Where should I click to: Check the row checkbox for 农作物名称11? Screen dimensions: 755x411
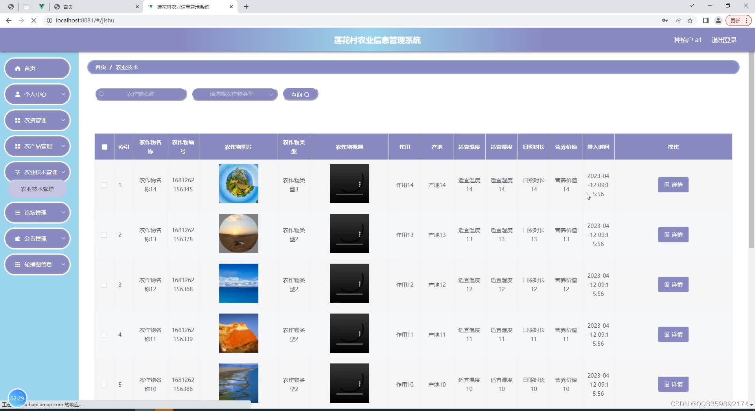pos(104,334)
